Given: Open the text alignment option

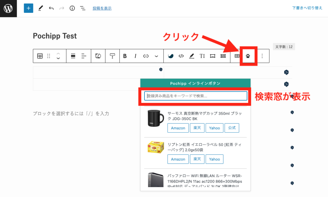Looking at the screenshot, I should [x=84, y=56].
